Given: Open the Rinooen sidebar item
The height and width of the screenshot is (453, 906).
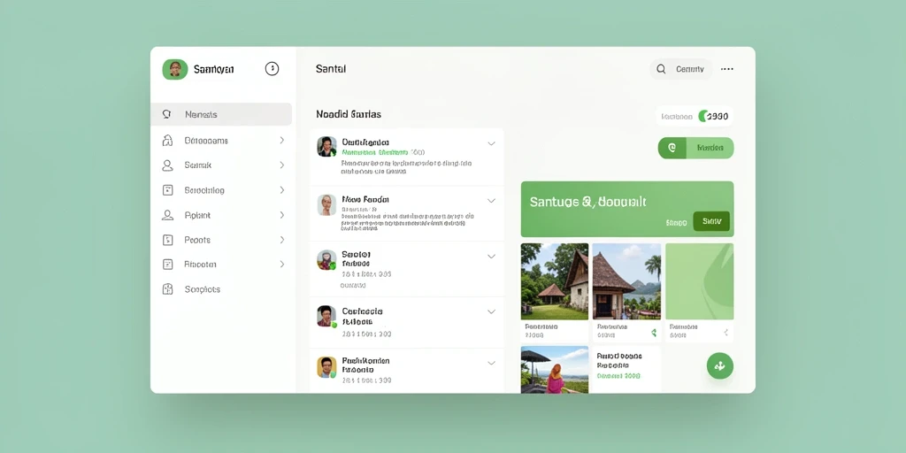Looking at the screenshot, I should click(x=221, y=264).
